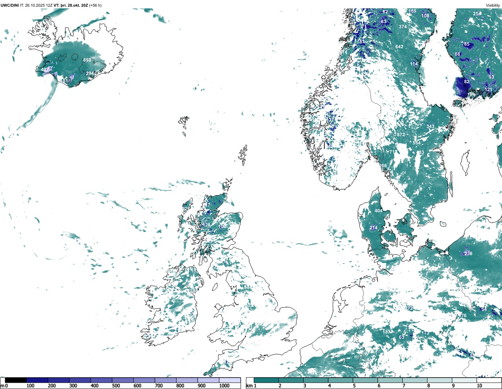Image resolution: width=502 pixels, height=389 pixels.
Task: Click the '93' value in eastern Finland
Action: [x=491, y=77]
